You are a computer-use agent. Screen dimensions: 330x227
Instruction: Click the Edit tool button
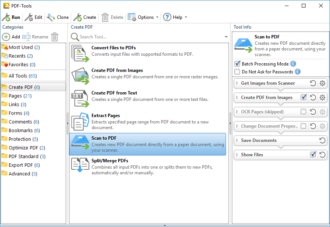[x=34, y=17]
